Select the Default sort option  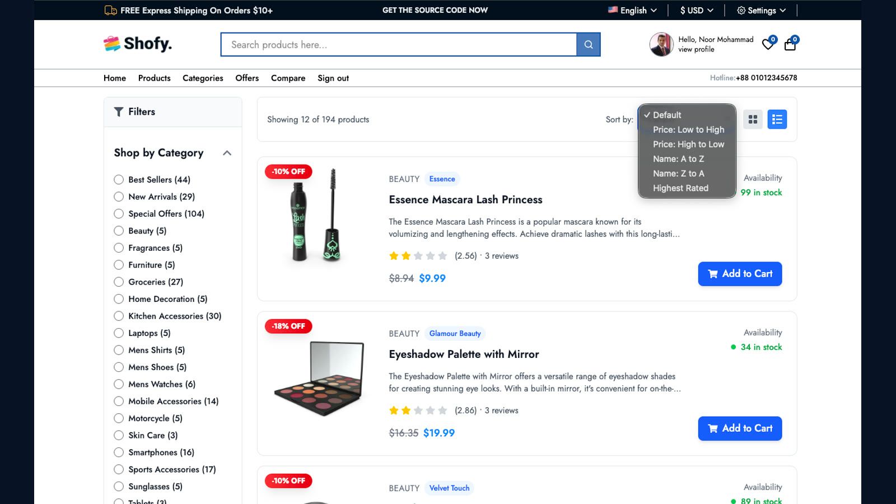687,115
